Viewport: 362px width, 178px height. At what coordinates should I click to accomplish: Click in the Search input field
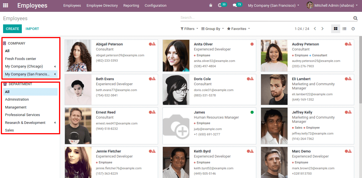point(266,18)
